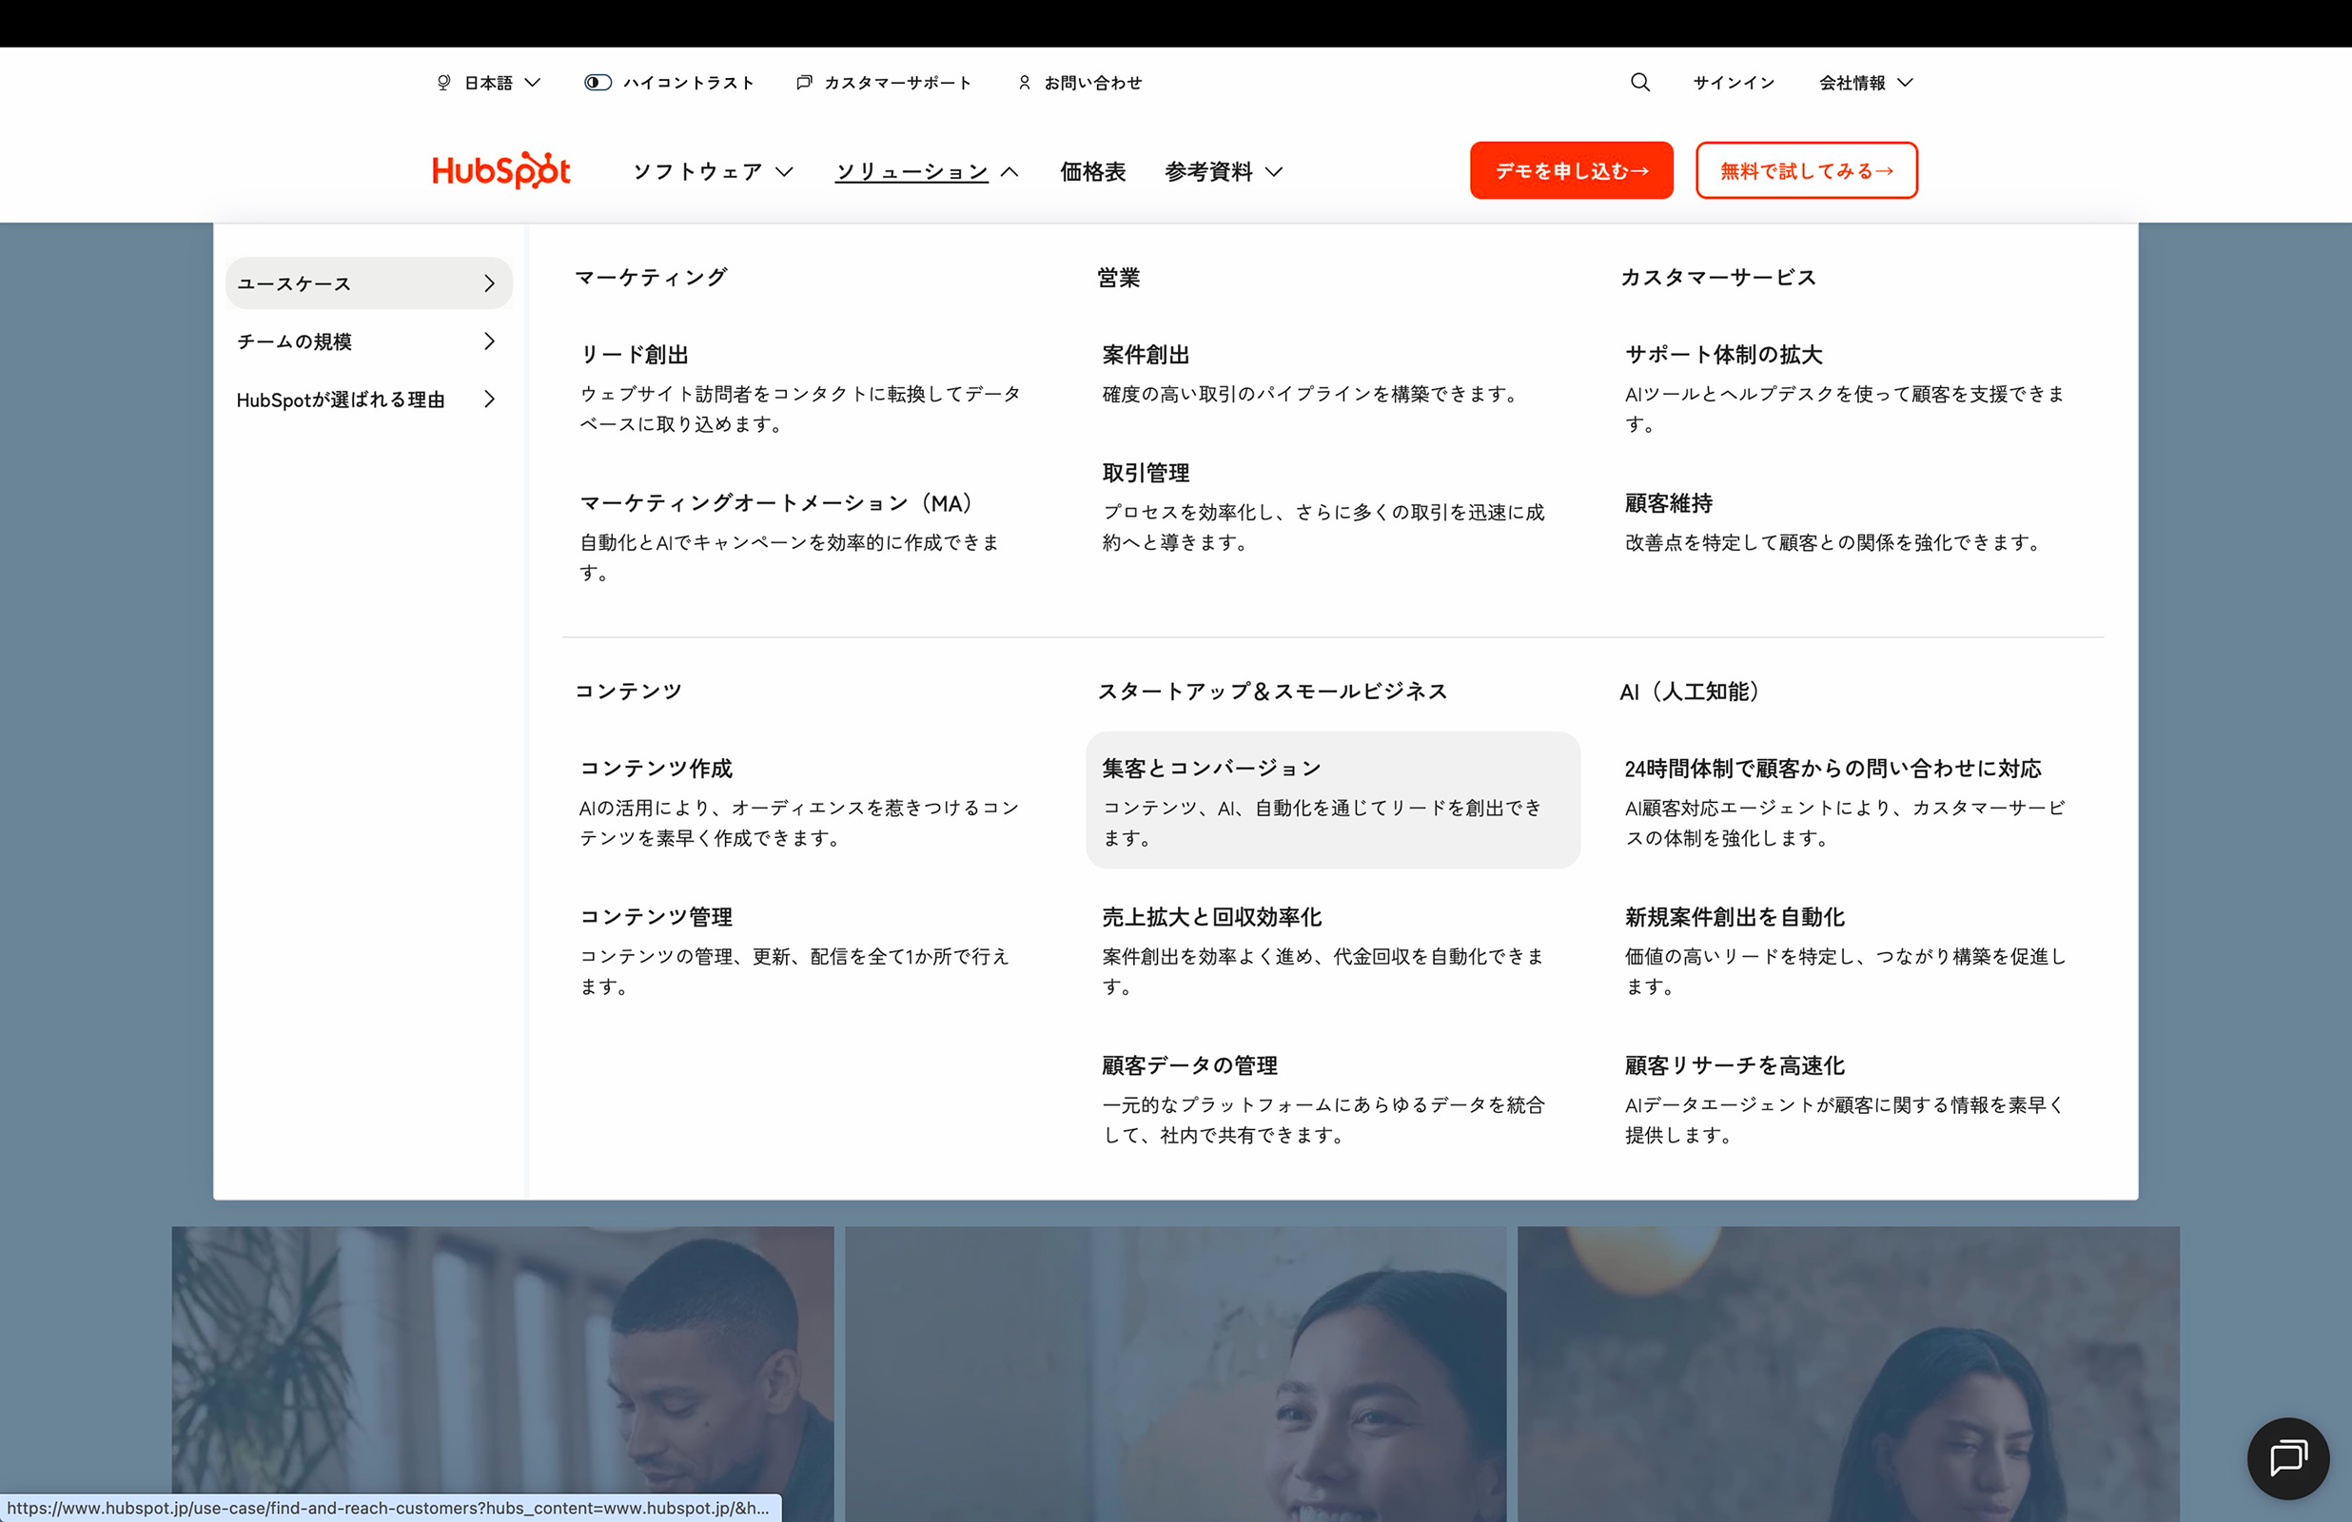Click the person icon beside お問い合わせ
2352x1522 pixels.
click(x=1024, y=82)
